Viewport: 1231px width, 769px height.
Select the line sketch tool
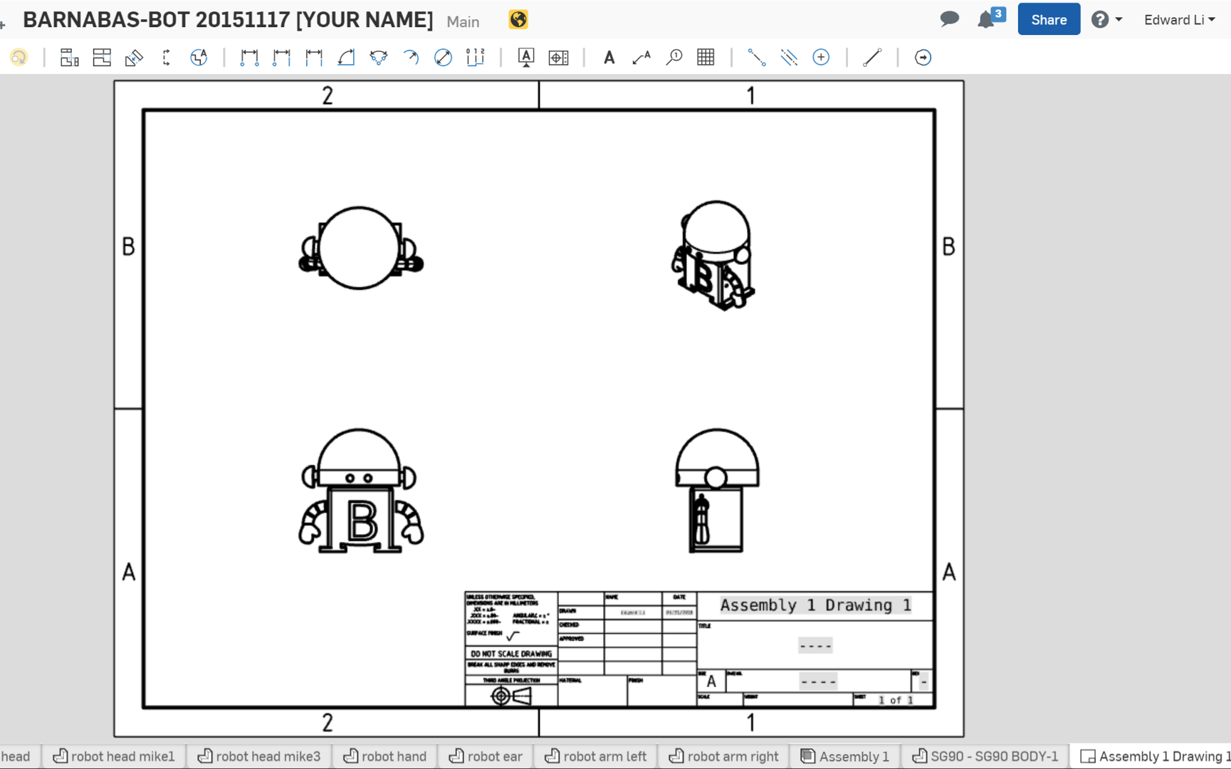click(872, 58)
